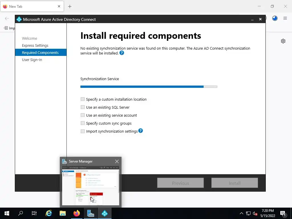Open a new Firefox tab
Viewport: 292px width, 219px height.
70,7
